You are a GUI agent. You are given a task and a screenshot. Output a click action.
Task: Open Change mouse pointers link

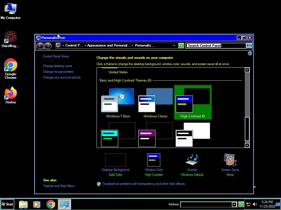click(x=58, y=72)
